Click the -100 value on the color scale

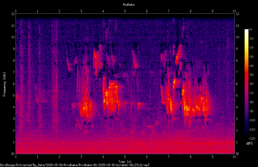point(252,120)
